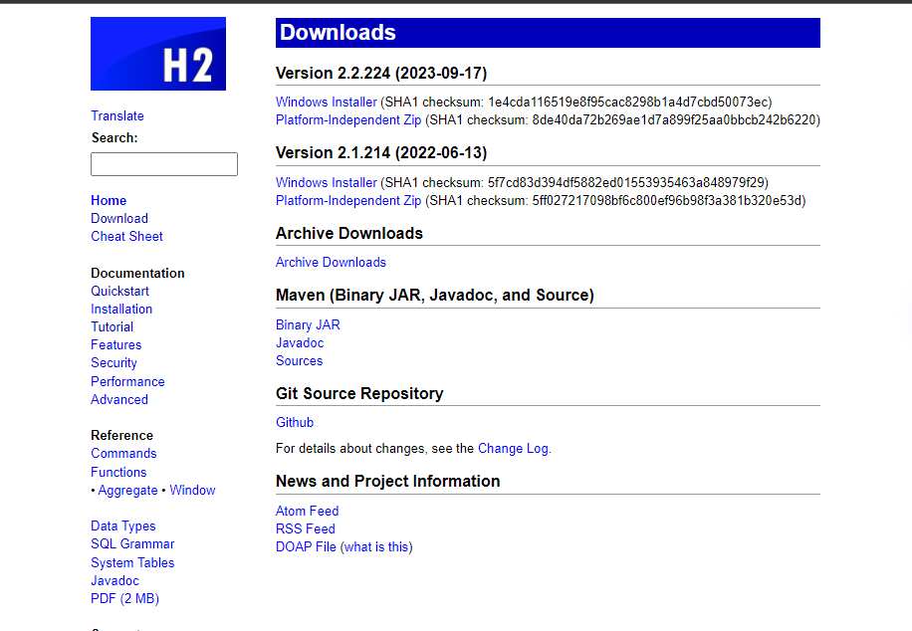This screenshot has height=631, width=912.
Task: Click the Reference sidebar heading
Action: (122, 436)
